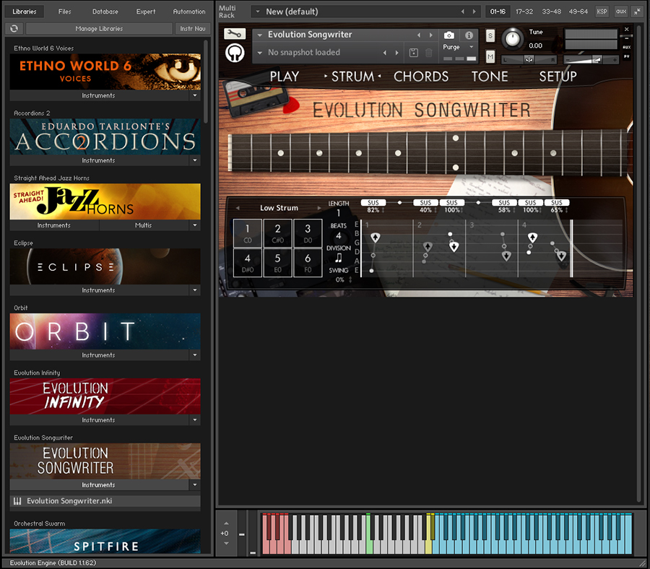
Task: Remove the Evolution Songwriter instrument with the X
Action: tap(626, 30)
